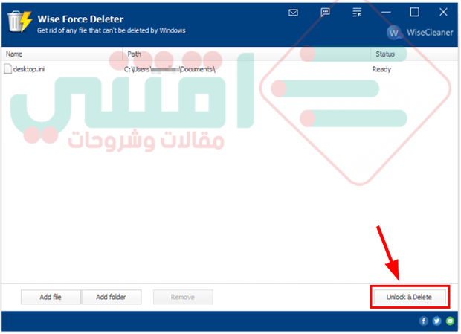Open the title bar menu list icon
Screen dimensions: 461x334
tap(357, 13)
